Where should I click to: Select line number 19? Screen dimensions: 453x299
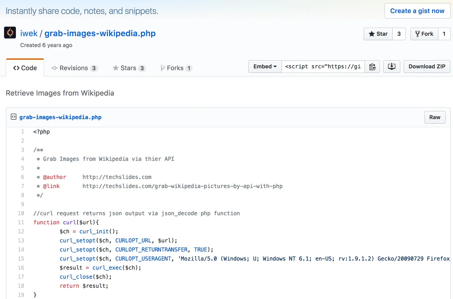pos(21,295)
